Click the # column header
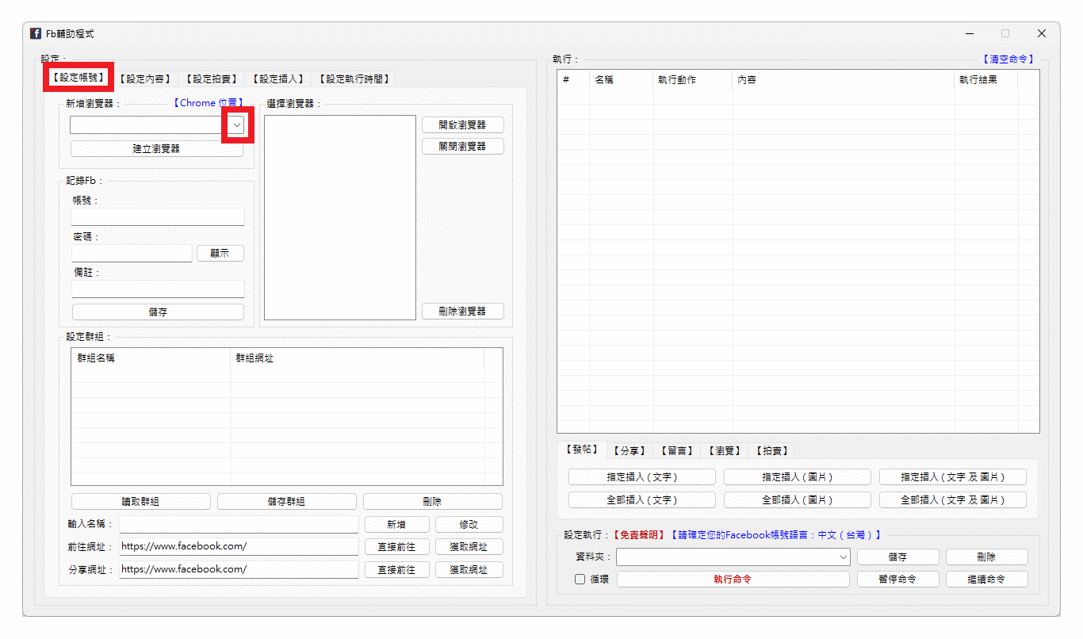 click(x=573, y=80)
